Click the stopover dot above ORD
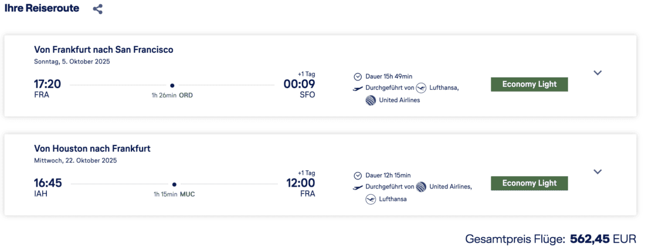This screenshot has width=645, height=250. pos(172,86)
